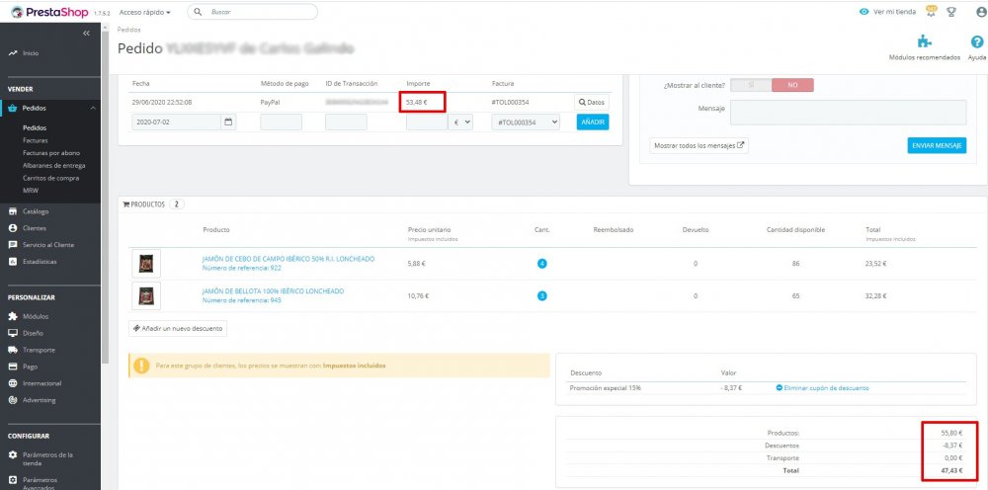
Task: Collapse the sidebar with double-chevron icon
Action: point(86,33)
